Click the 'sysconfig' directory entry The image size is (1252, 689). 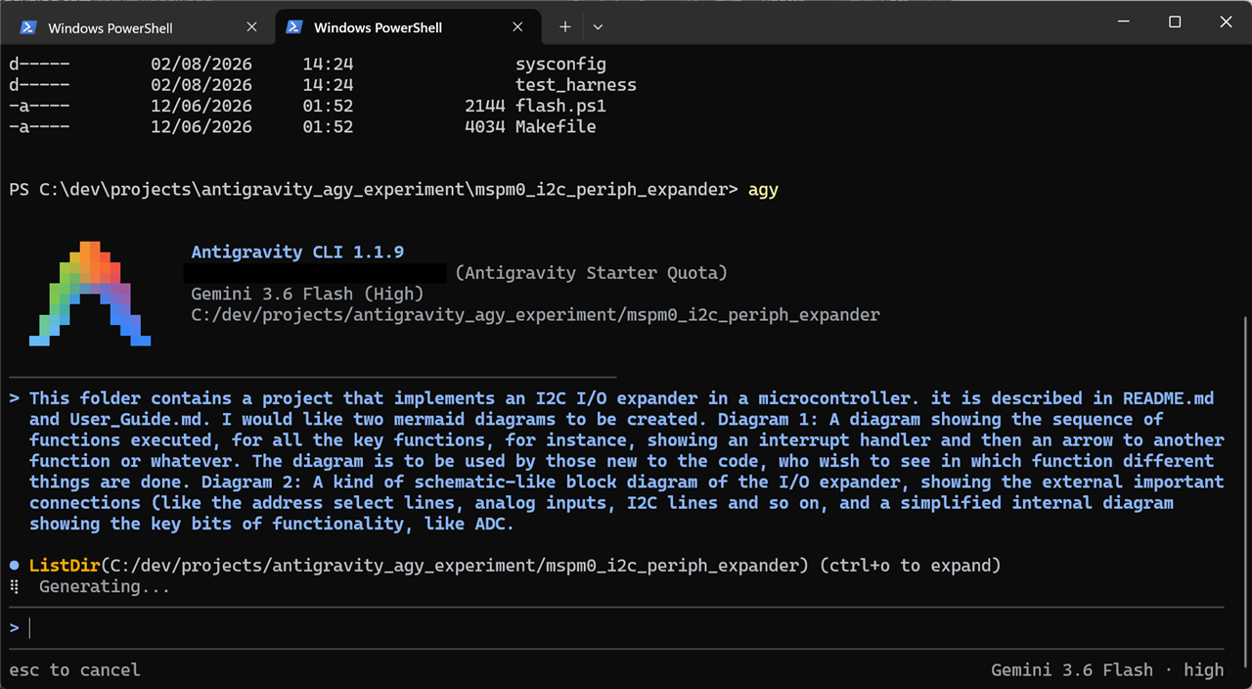point(560,64)
